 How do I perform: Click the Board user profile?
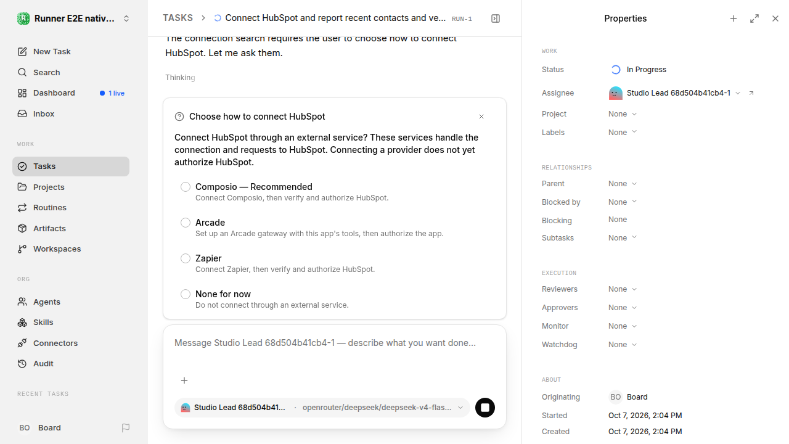(41, 427)
